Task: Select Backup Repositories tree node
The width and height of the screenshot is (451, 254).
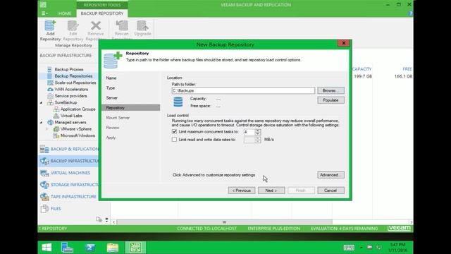Action: (73, 76)
